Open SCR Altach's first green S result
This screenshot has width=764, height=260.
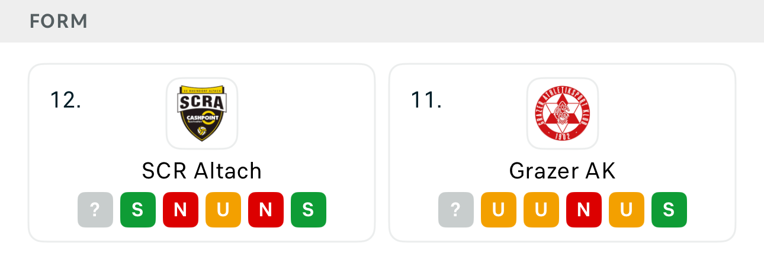pos(138,210)
